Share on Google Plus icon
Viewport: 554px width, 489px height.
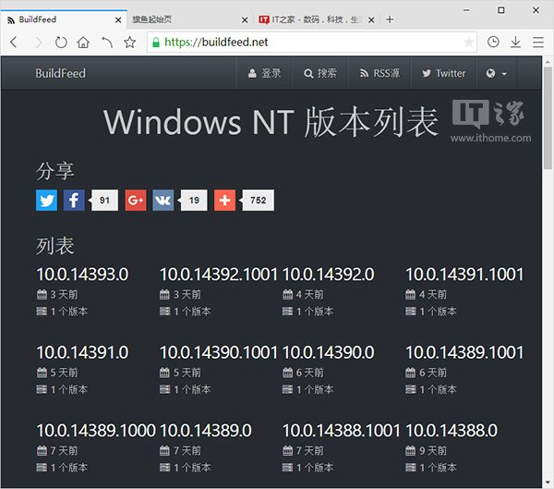click(x=136, y=200)
